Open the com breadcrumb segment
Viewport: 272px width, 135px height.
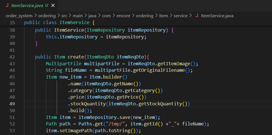106,16
